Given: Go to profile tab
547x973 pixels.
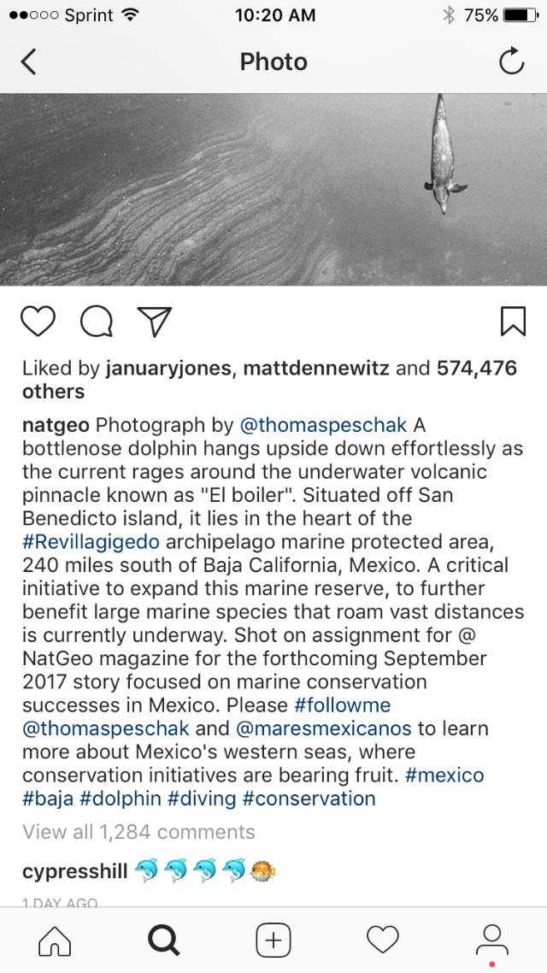Looking at the screenshot, I should [x=491, y=939].
